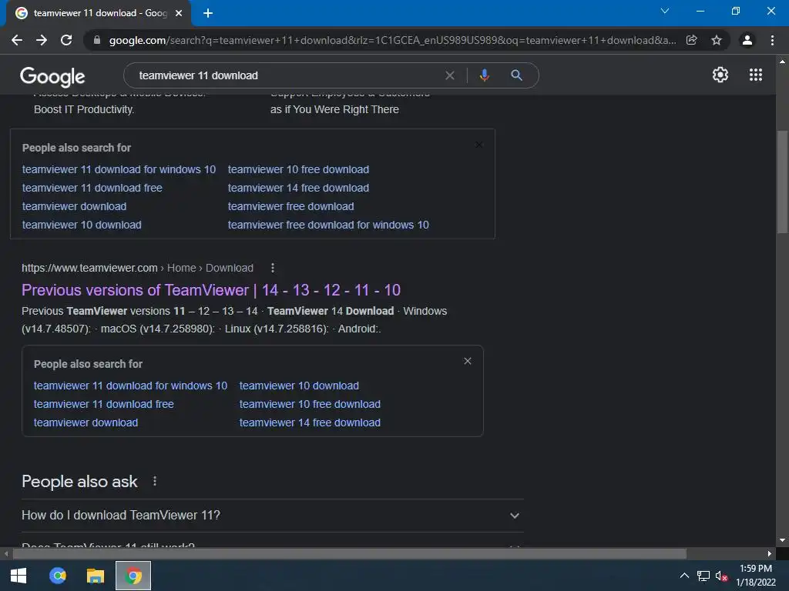Bookmark this page with the star icon
The height and width of the screenshot is (591, 789).
click(x=717, y=40)
